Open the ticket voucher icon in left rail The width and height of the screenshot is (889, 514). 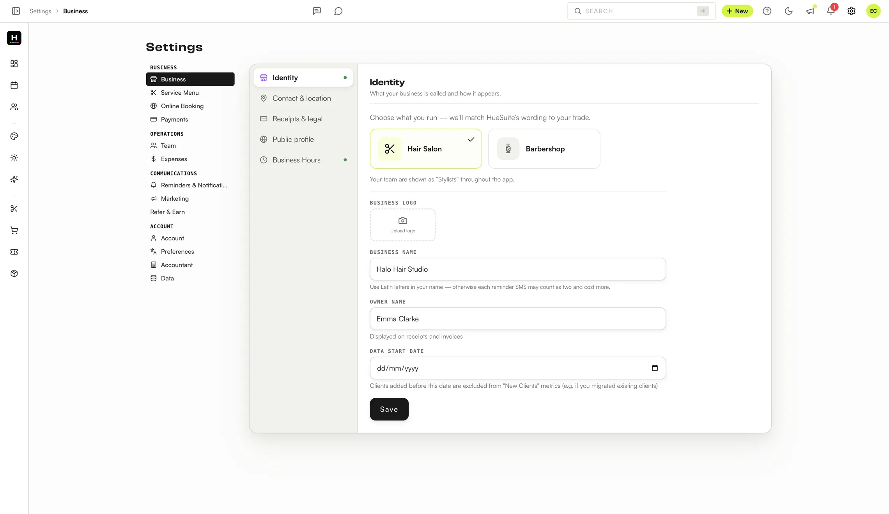point(14,252)
